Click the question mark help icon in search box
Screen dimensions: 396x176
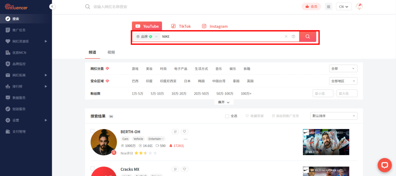click(293, 36)
